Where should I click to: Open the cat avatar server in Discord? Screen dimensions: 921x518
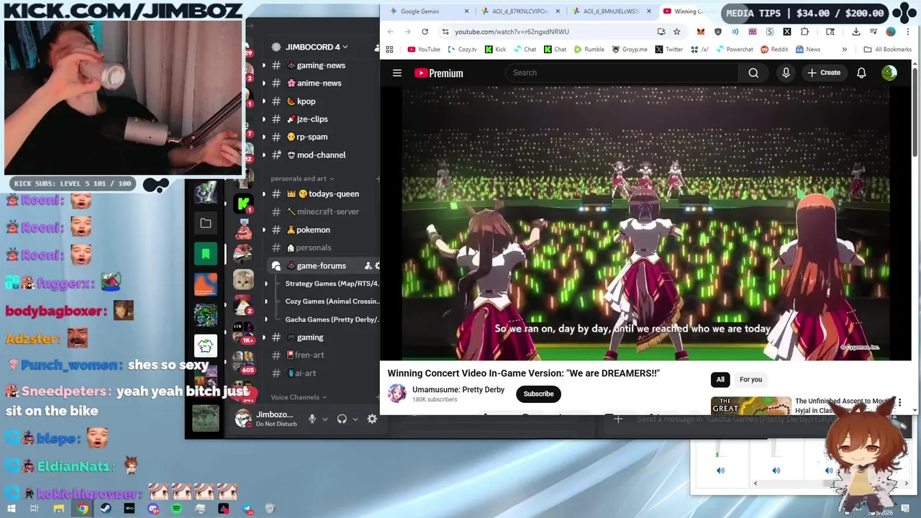[243, 279]
